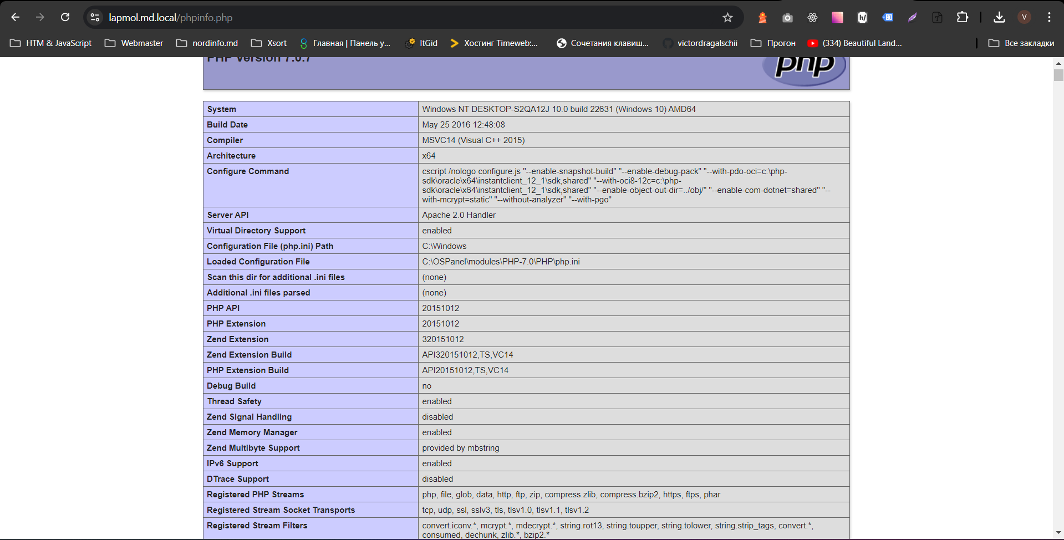Click the vertical scrollbar thumb
The image size is (1064, 540).
(1058, 75)
